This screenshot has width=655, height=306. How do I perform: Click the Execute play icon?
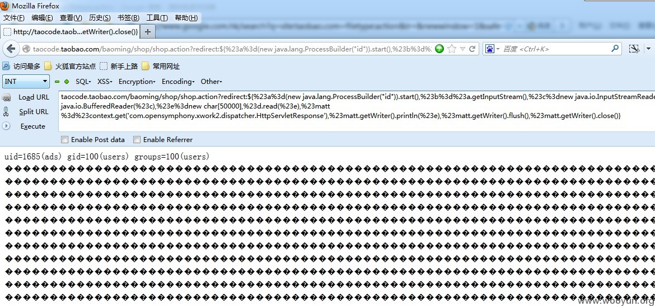[6, 126]
